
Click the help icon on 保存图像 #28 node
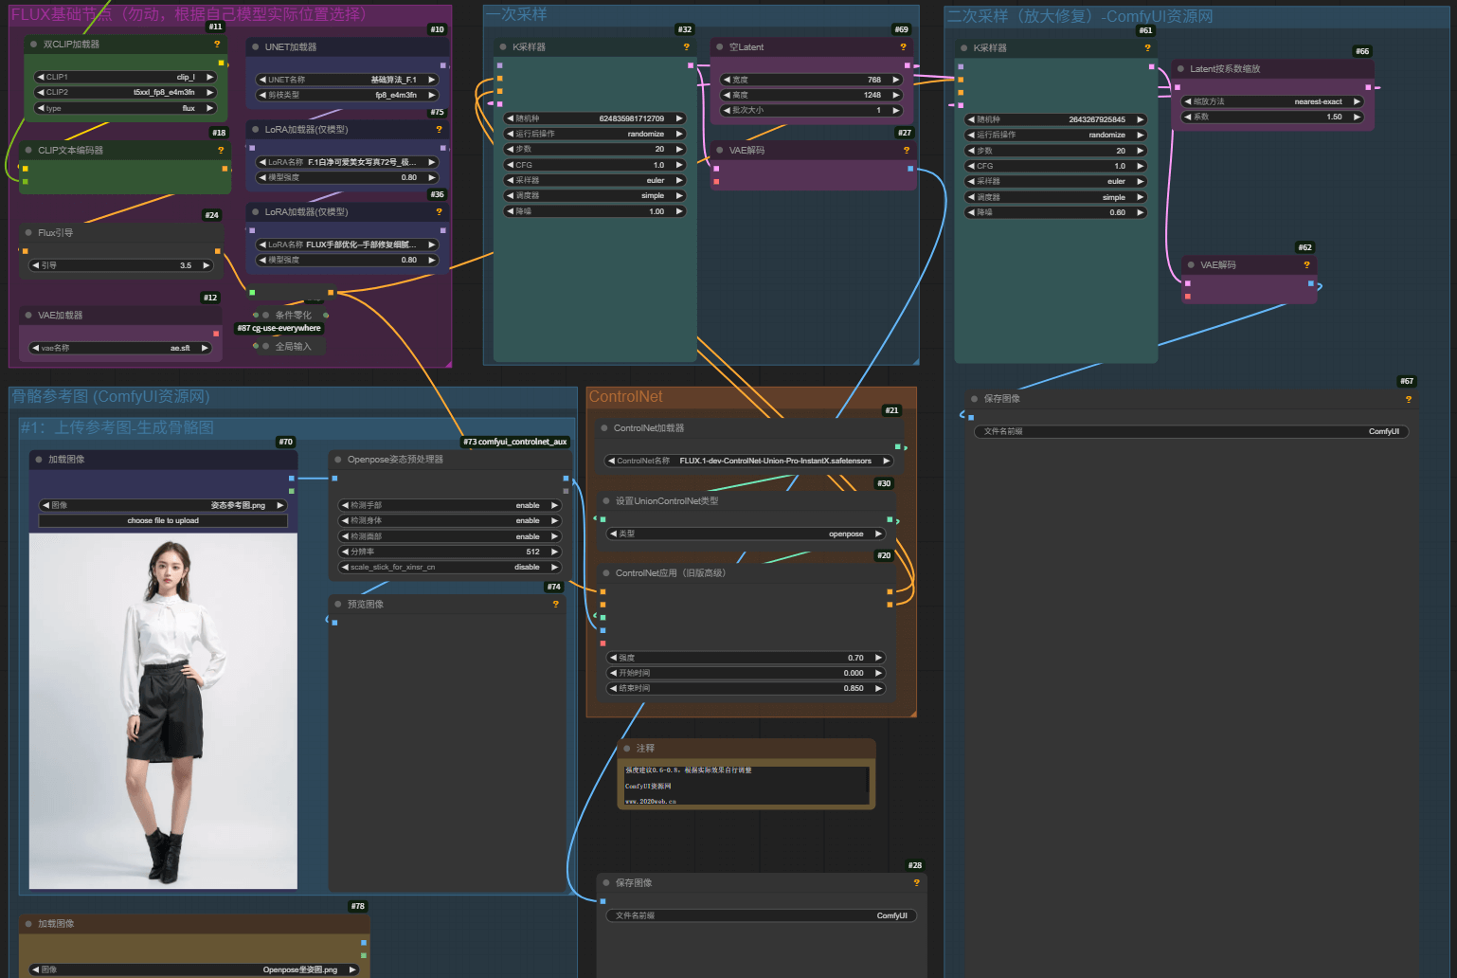click(916, 883)
